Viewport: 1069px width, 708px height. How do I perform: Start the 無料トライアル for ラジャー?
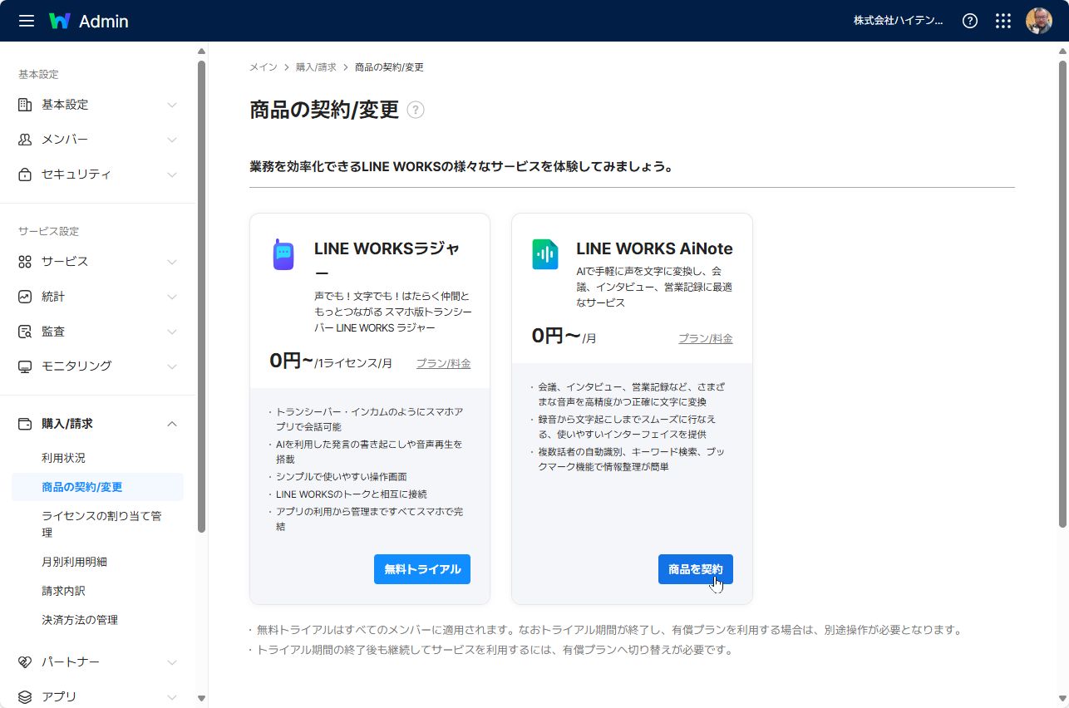[x=422, y=569]
